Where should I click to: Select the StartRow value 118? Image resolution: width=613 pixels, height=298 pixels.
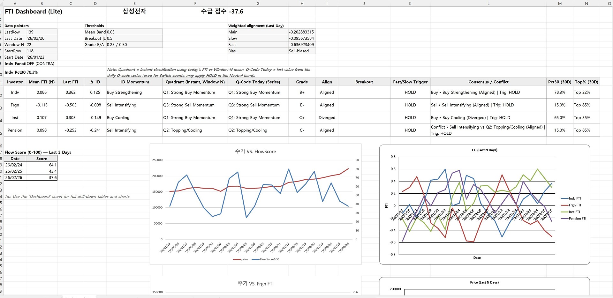(42, 51)
